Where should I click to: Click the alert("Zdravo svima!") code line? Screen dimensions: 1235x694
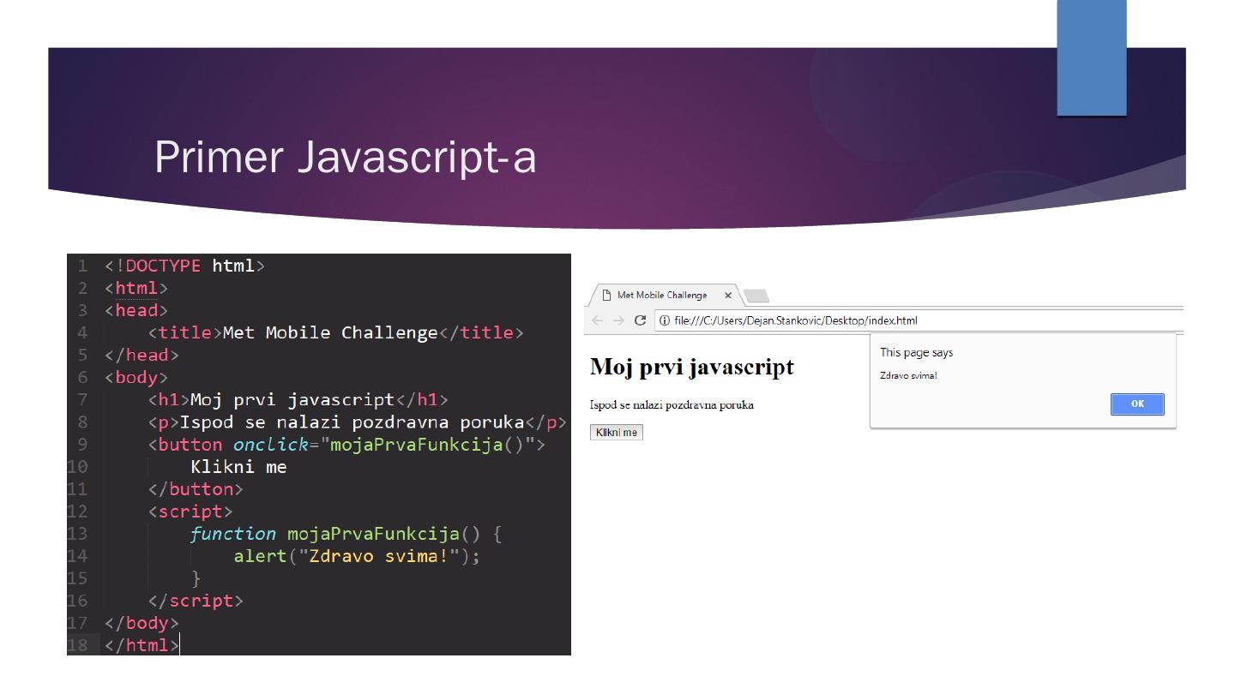[x=357, y=556]
